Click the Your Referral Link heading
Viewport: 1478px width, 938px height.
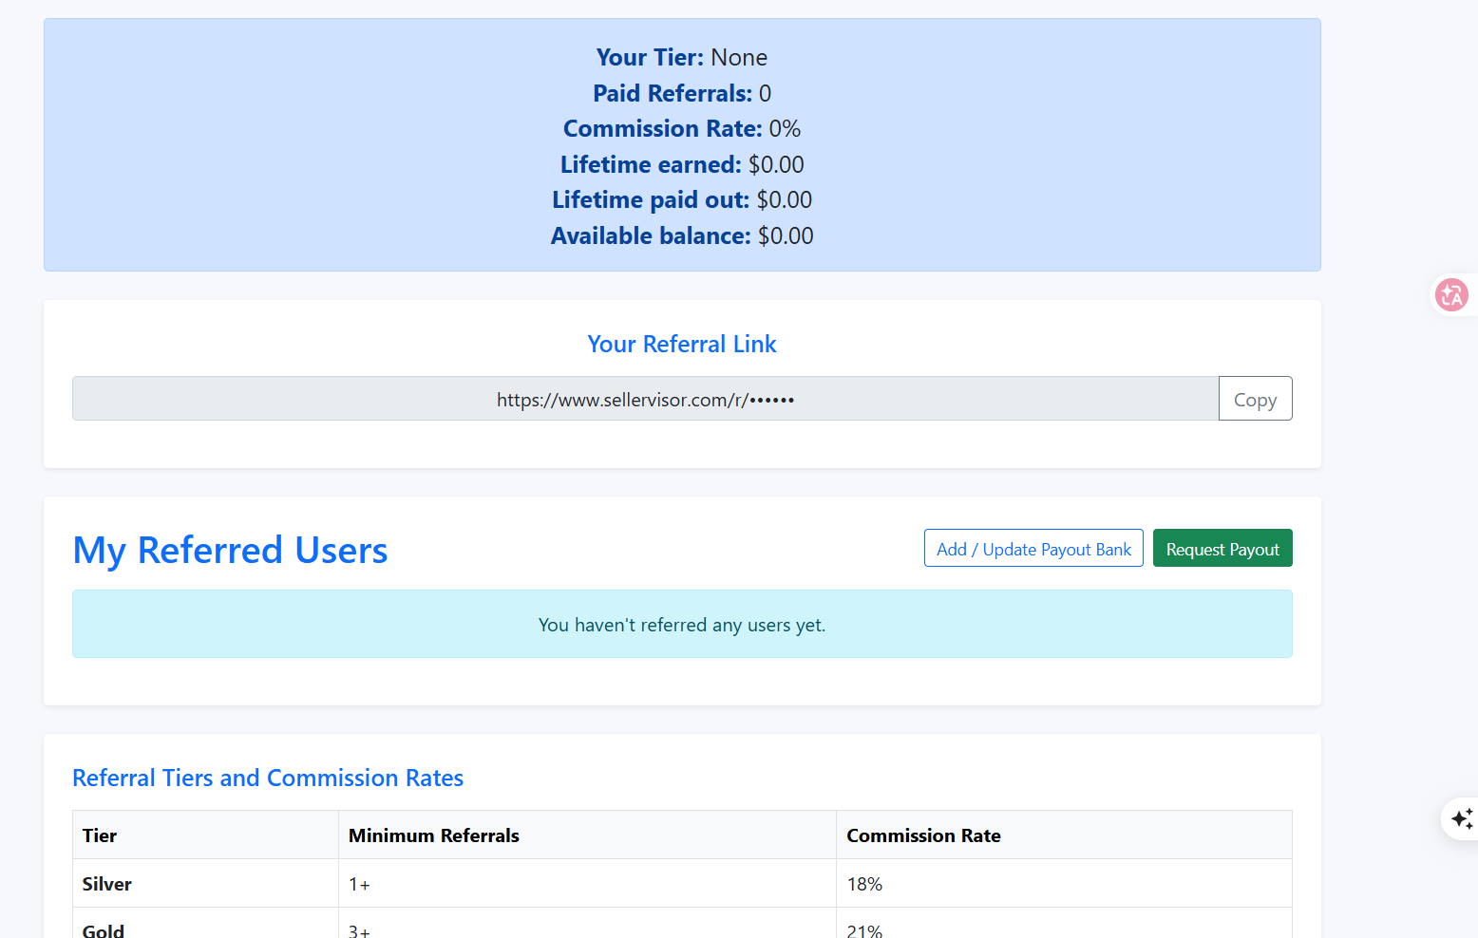682,344
